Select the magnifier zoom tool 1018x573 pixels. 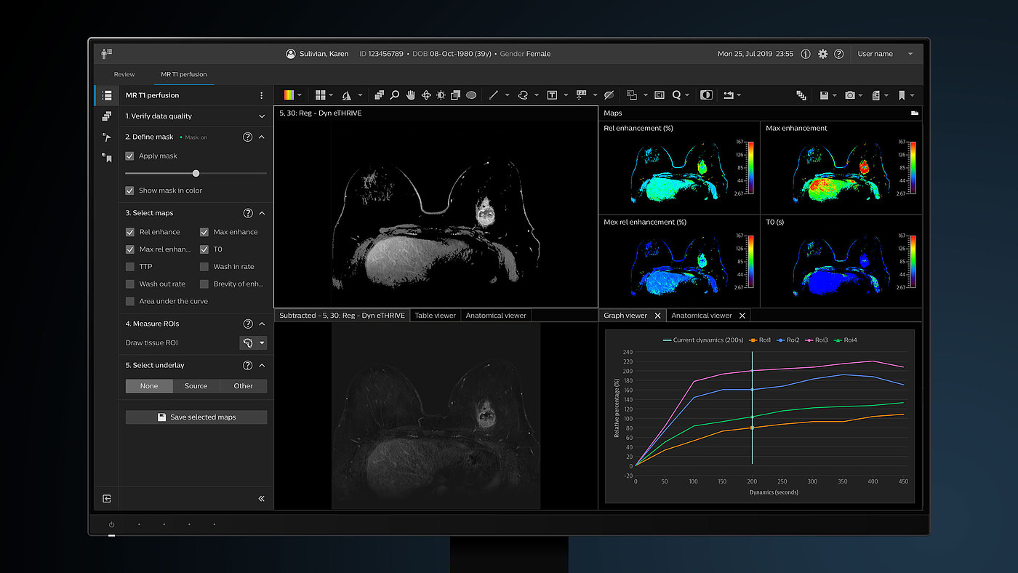(x=395, y=95)
